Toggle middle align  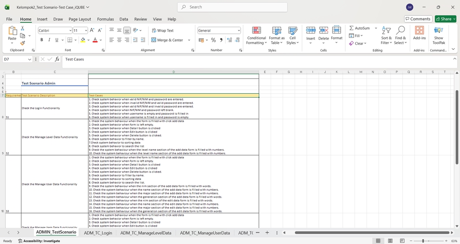point(119,30)
